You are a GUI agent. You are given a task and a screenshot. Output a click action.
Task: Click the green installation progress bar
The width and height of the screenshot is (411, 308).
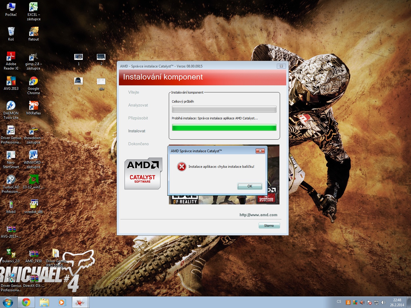point(224,127)
